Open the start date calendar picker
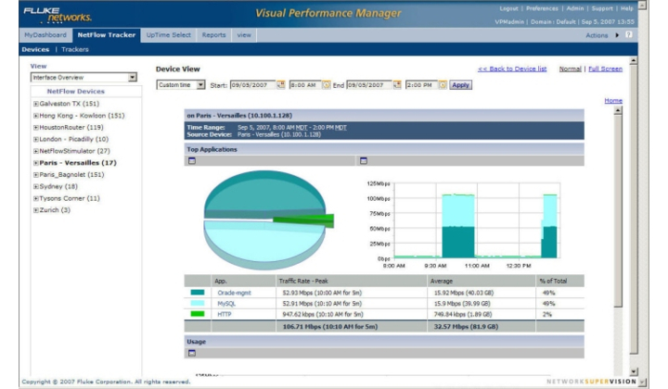This screenshot has height=389, width=668. click(281, 84)
